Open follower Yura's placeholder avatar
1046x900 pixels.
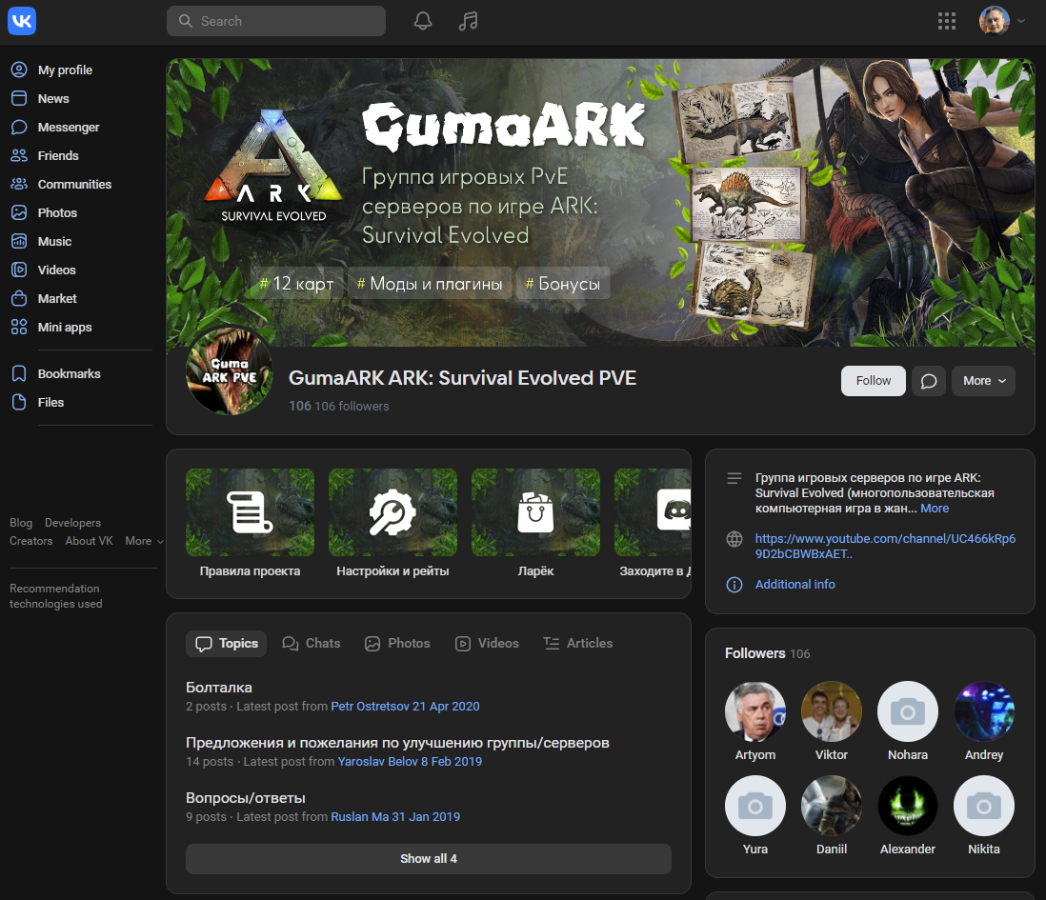pos(755,806)
